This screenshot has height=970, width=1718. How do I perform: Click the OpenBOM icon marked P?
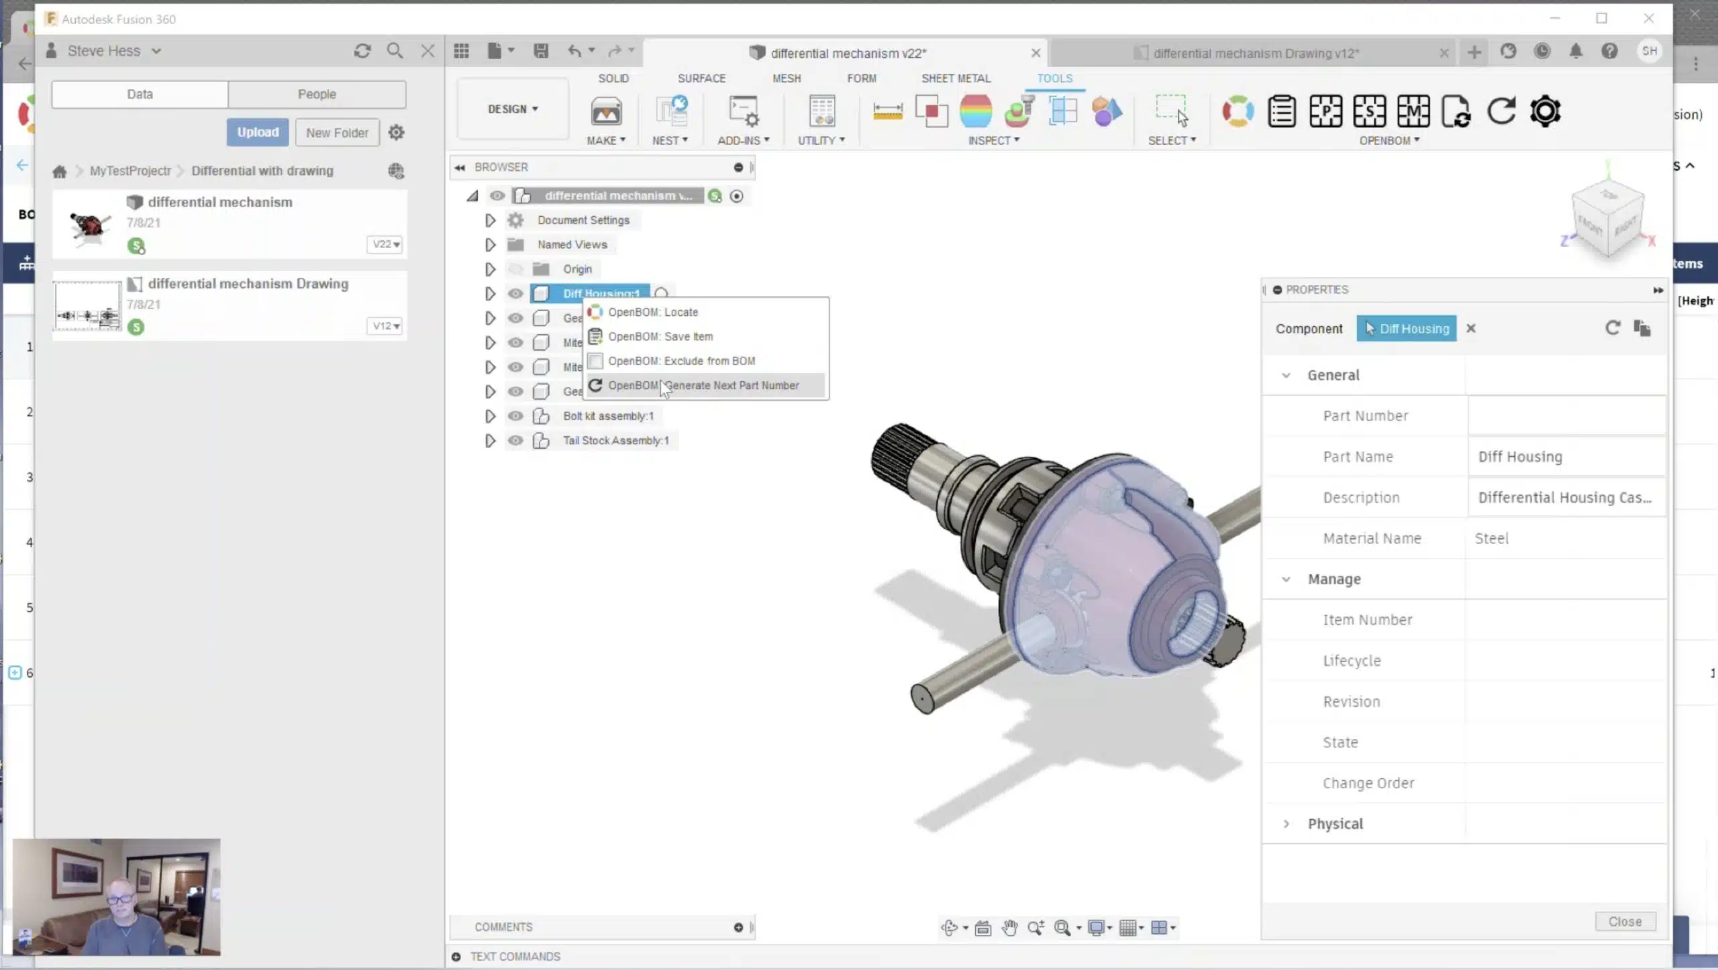click(1325, 111)
